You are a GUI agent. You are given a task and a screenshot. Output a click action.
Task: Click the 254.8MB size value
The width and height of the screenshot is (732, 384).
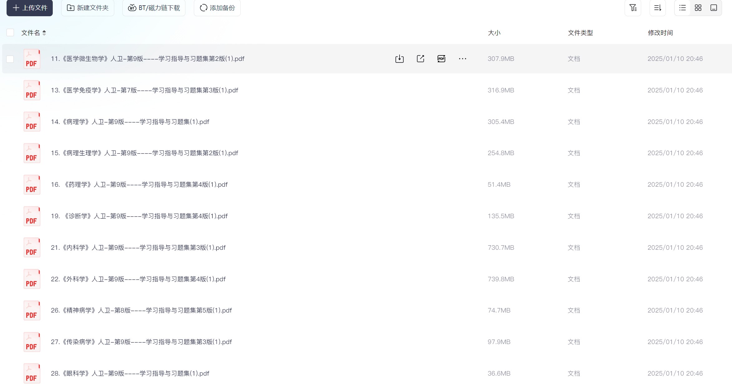(x=501, y=153)
